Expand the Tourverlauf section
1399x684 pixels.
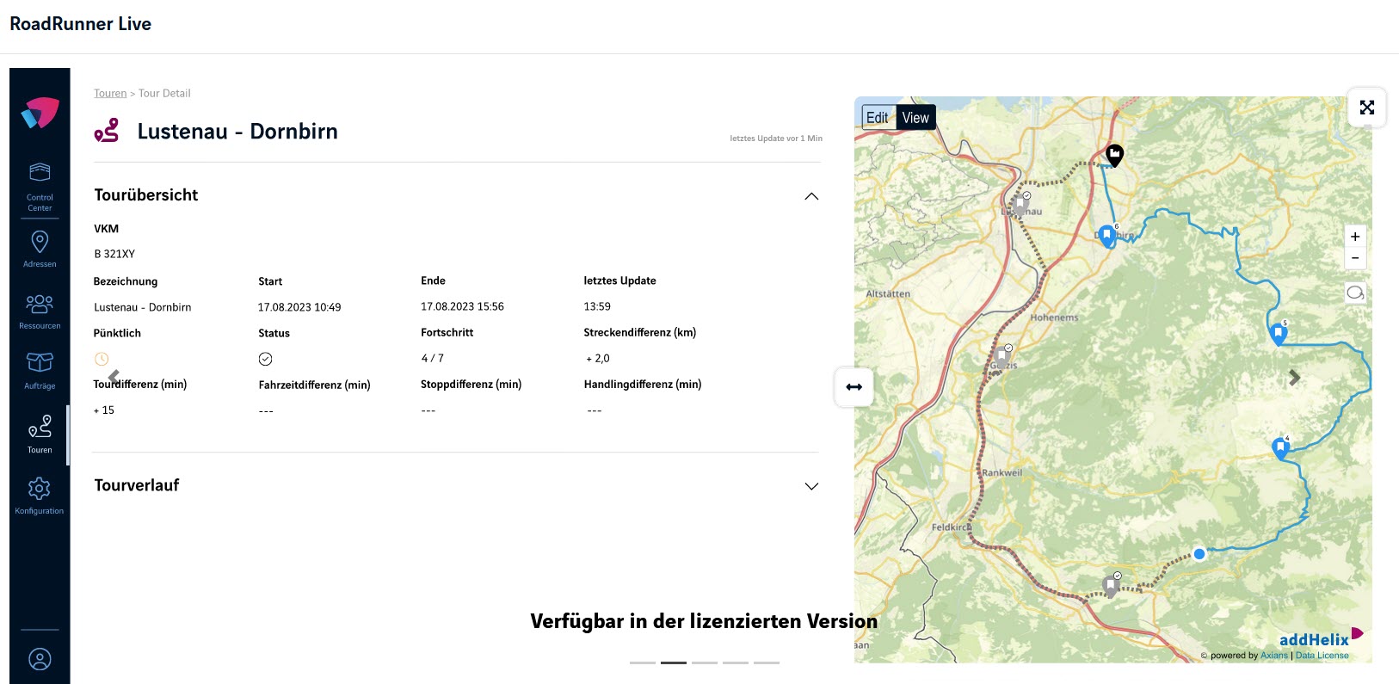coord(810,486)
